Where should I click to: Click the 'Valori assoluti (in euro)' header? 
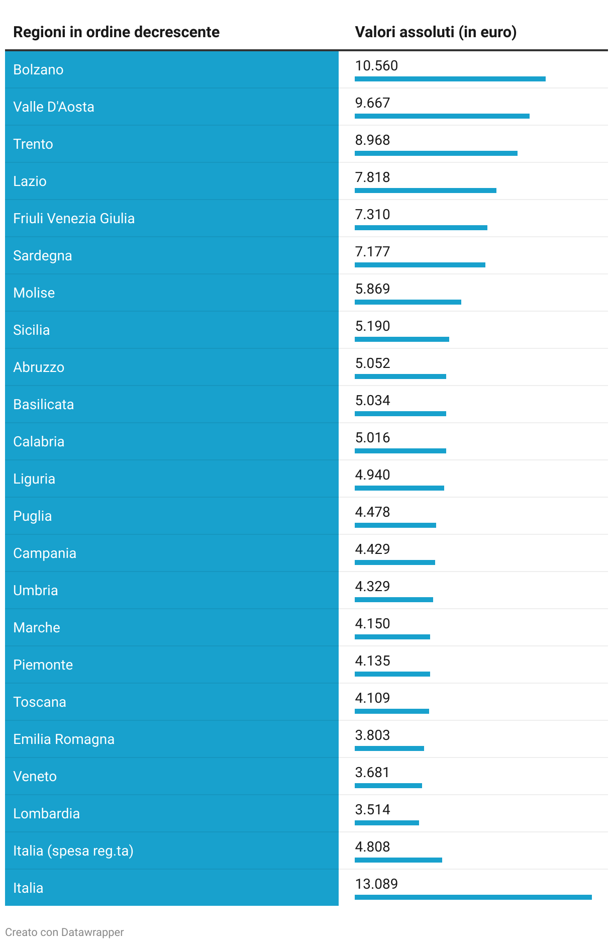pyautogui.click(x=436, y=32)
